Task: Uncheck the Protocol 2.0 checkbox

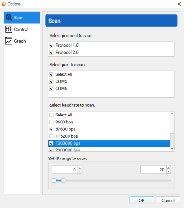Action: tap(52, 52)
